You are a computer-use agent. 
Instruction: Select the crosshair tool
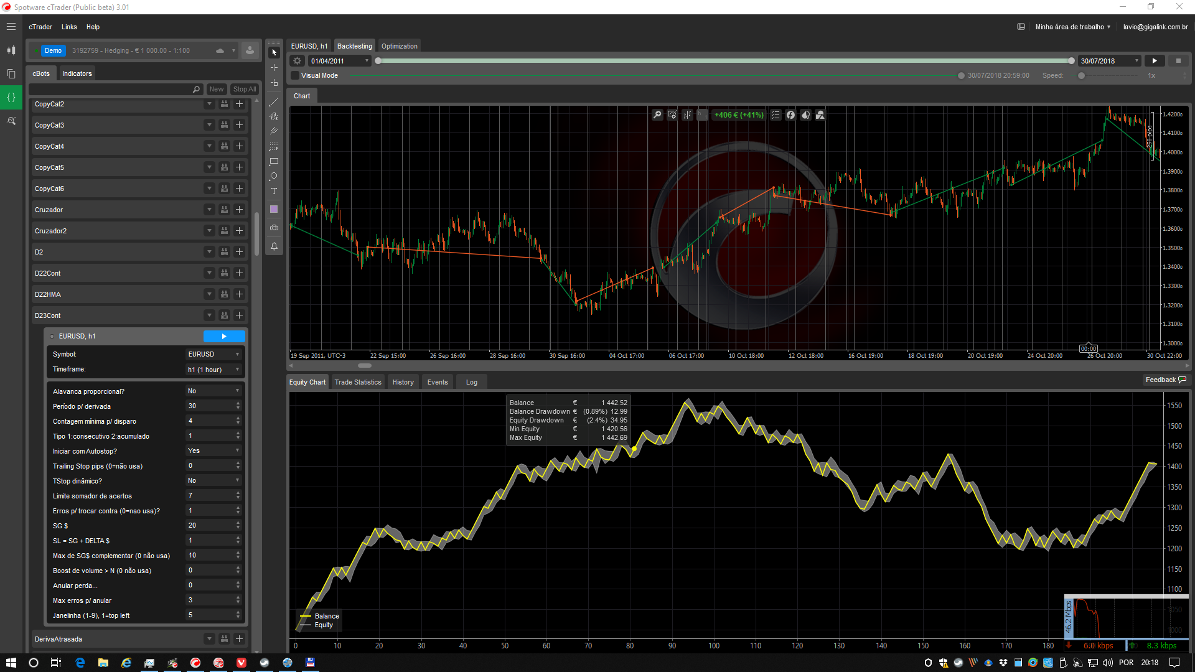(x=274, y=67)
